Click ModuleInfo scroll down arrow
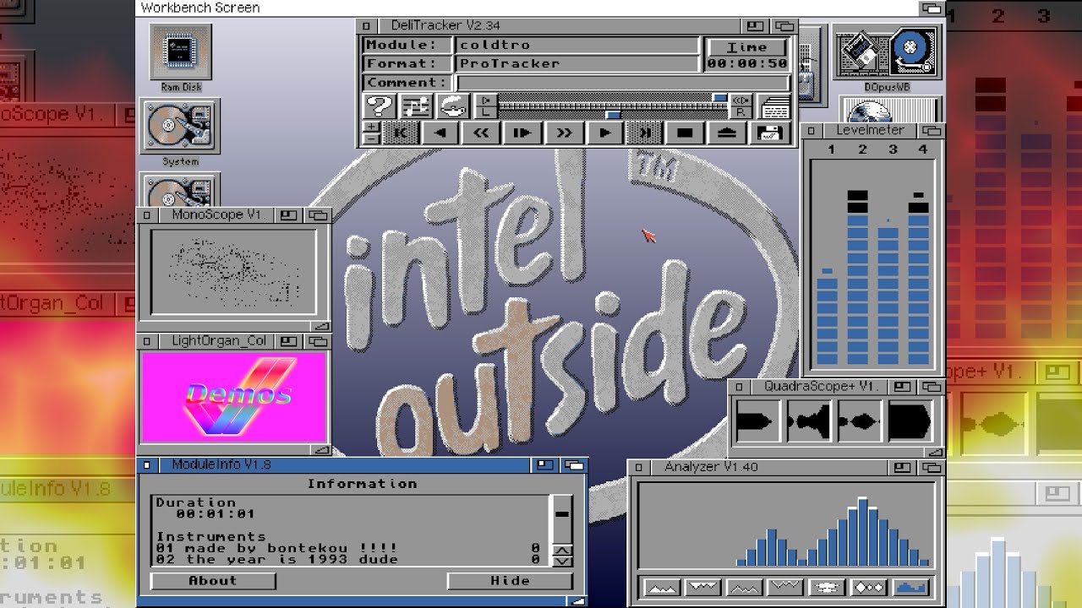This screenshot has height=608, width=1082. coord(561,561)
